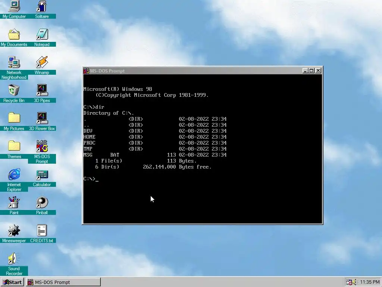This screenshot has height=287, width=382.
Task: Click the TMP directory entry
Action: [x=155, y=149]
